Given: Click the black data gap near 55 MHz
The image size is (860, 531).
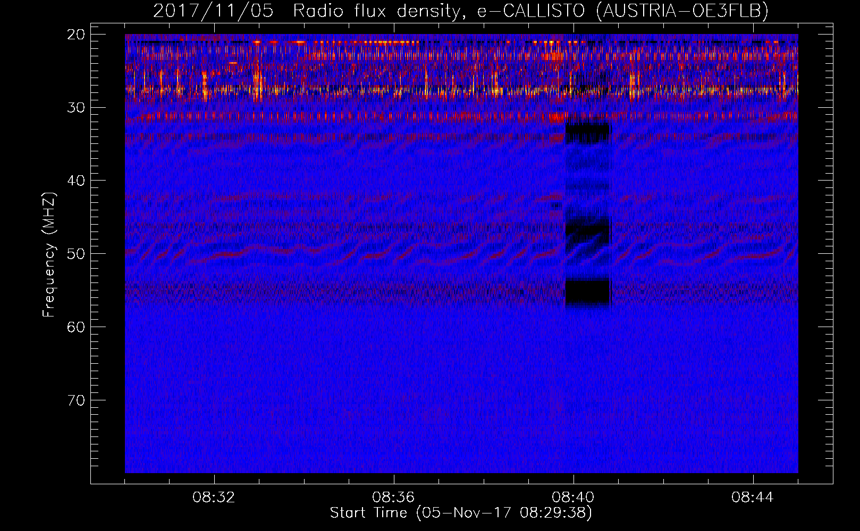Looking at the screenshot, I should coord(587,293).
